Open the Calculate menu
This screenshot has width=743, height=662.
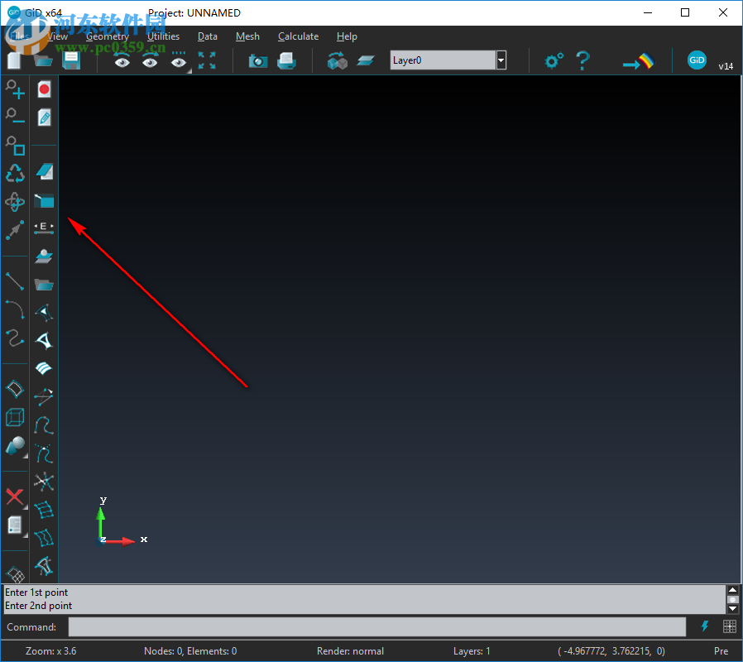coord(298,36)
